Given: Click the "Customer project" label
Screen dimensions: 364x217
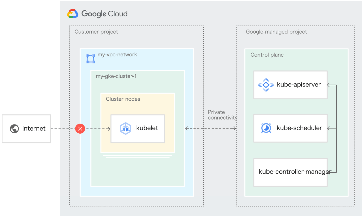Looking at the screenshot, I should [96, 32].
